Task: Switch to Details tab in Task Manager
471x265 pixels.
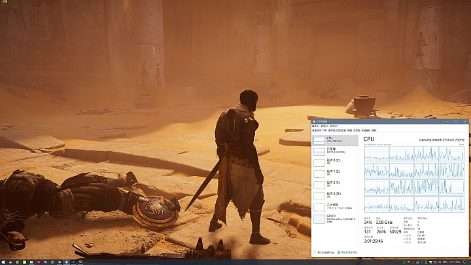Action: (366, 130)
